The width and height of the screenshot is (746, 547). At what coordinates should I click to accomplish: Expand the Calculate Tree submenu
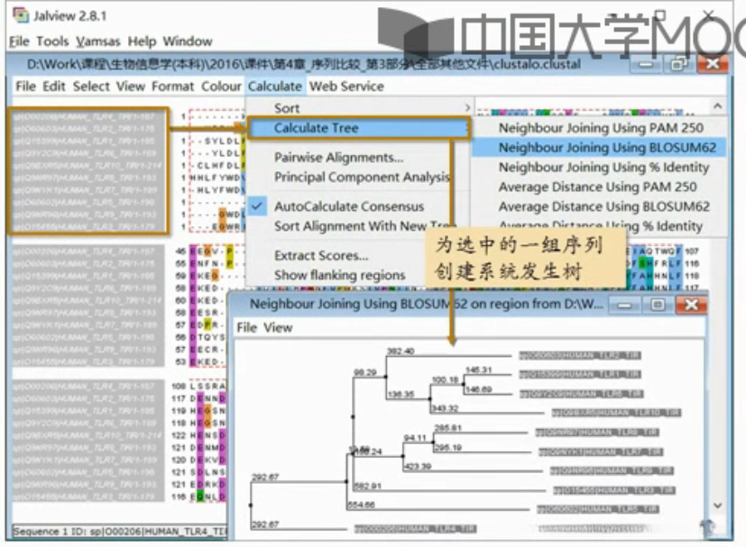359,128
